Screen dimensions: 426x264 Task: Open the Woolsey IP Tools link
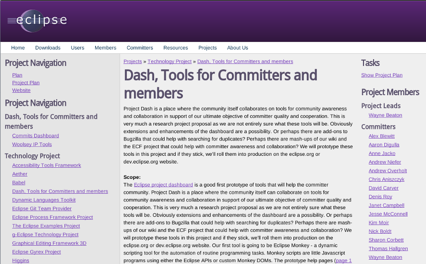click(x=32, y=144)
